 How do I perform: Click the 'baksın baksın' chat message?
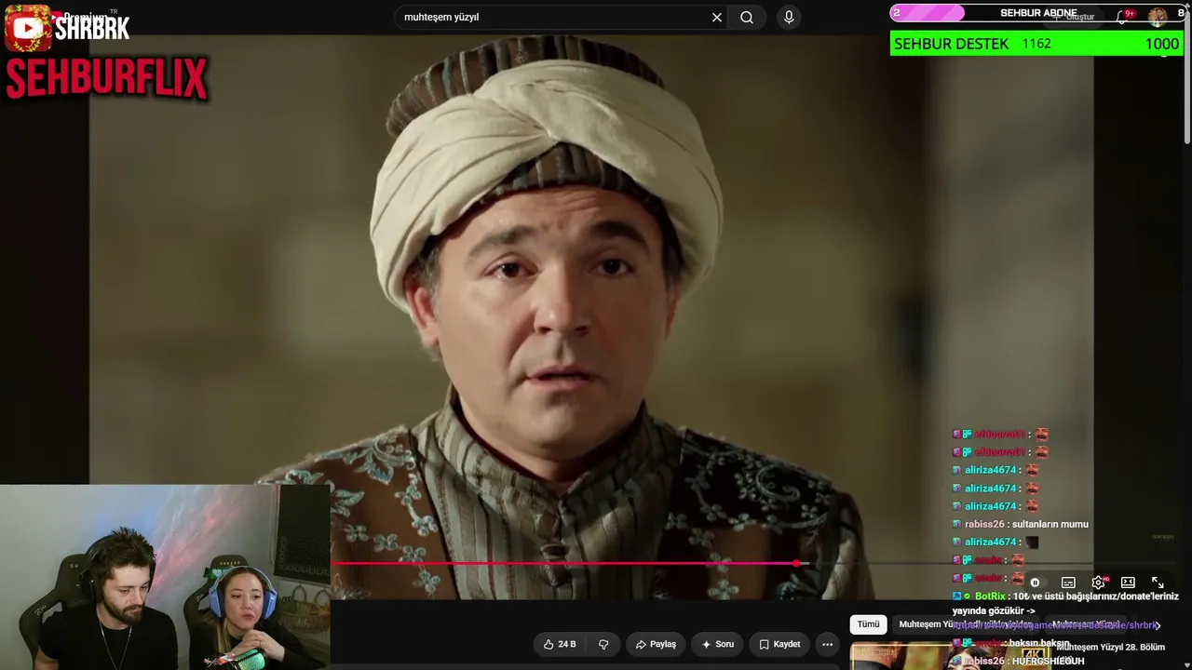(x=1039, y=643)
